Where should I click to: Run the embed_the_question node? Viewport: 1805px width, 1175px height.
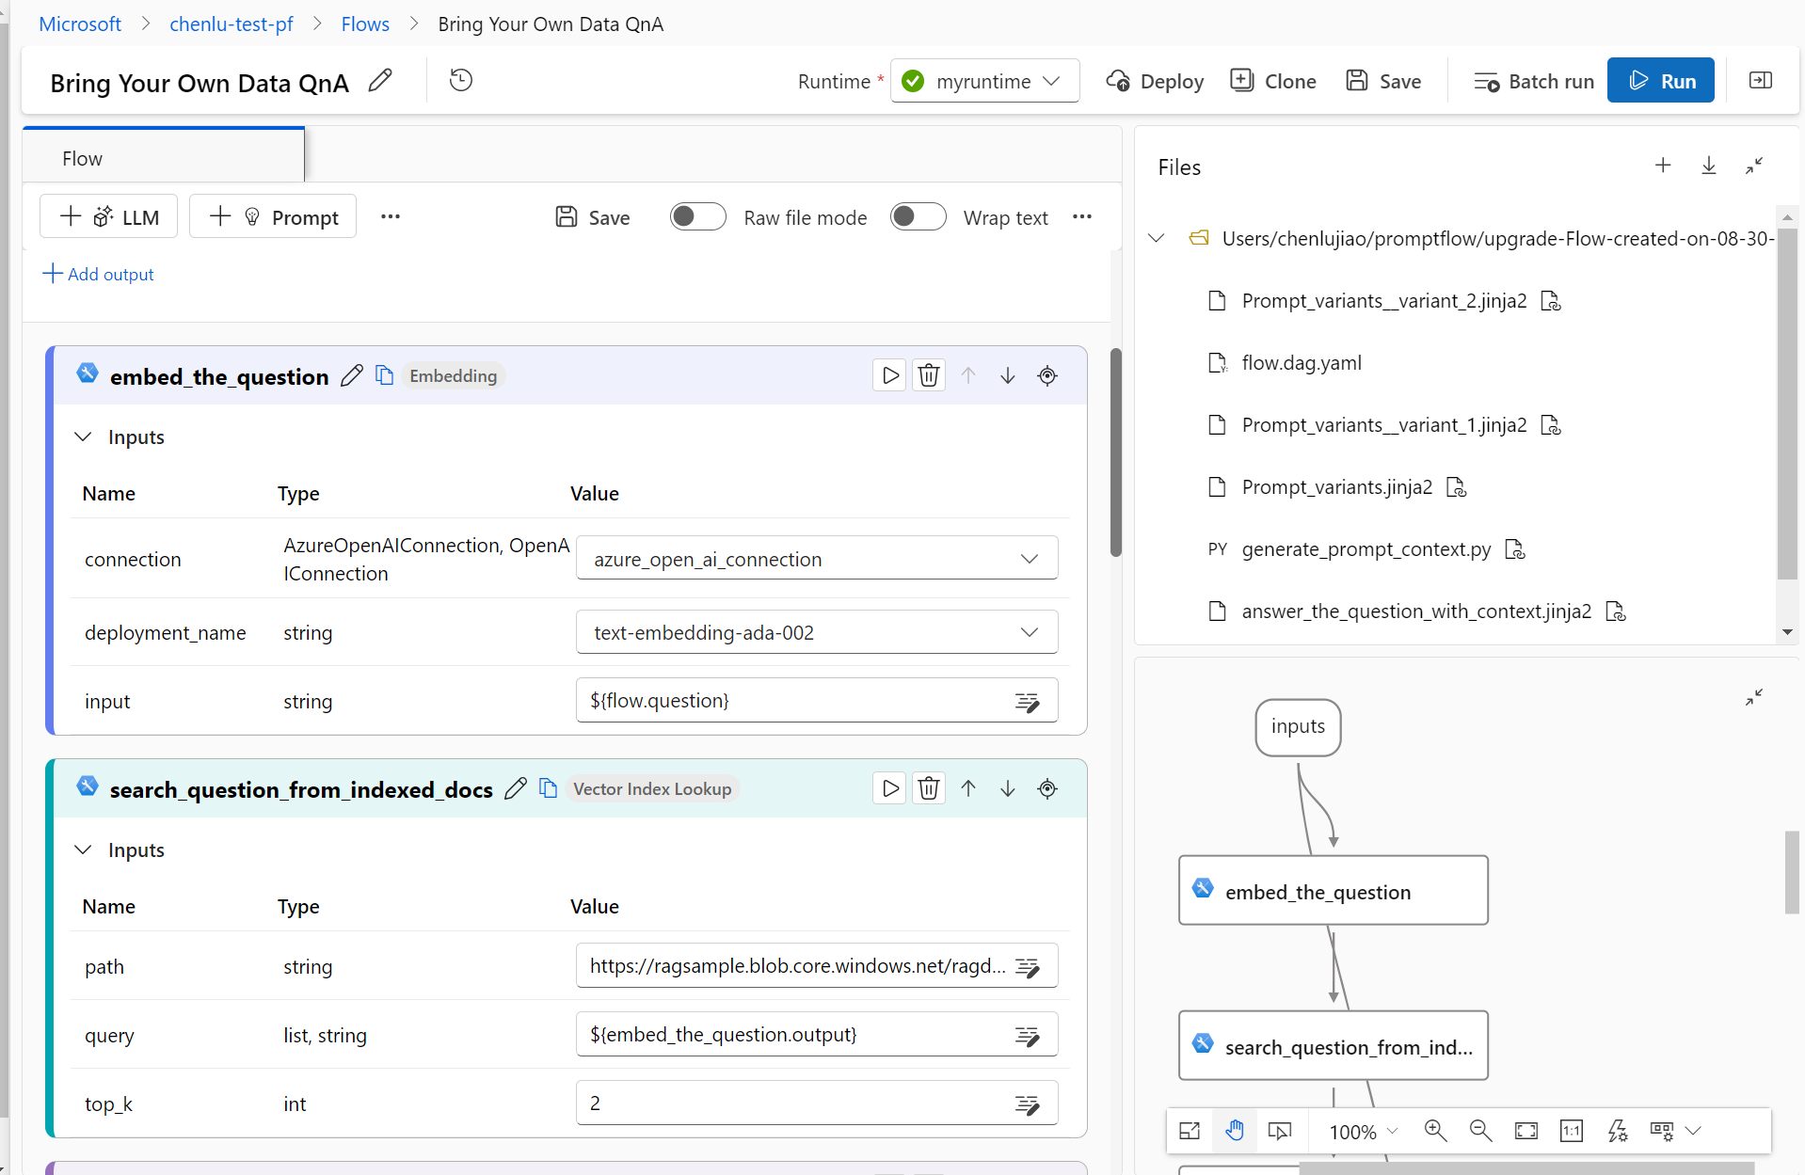pyautogui.click(x=889, y=375)
